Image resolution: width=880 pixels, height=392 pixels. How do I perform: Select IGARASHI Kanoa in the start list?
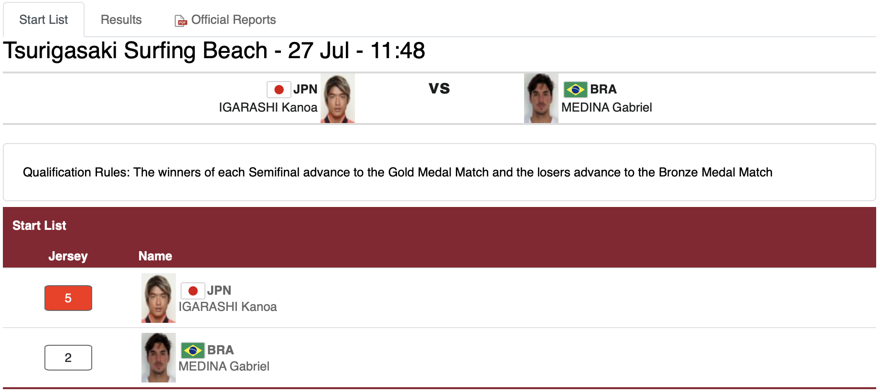(x=227, y=307)
